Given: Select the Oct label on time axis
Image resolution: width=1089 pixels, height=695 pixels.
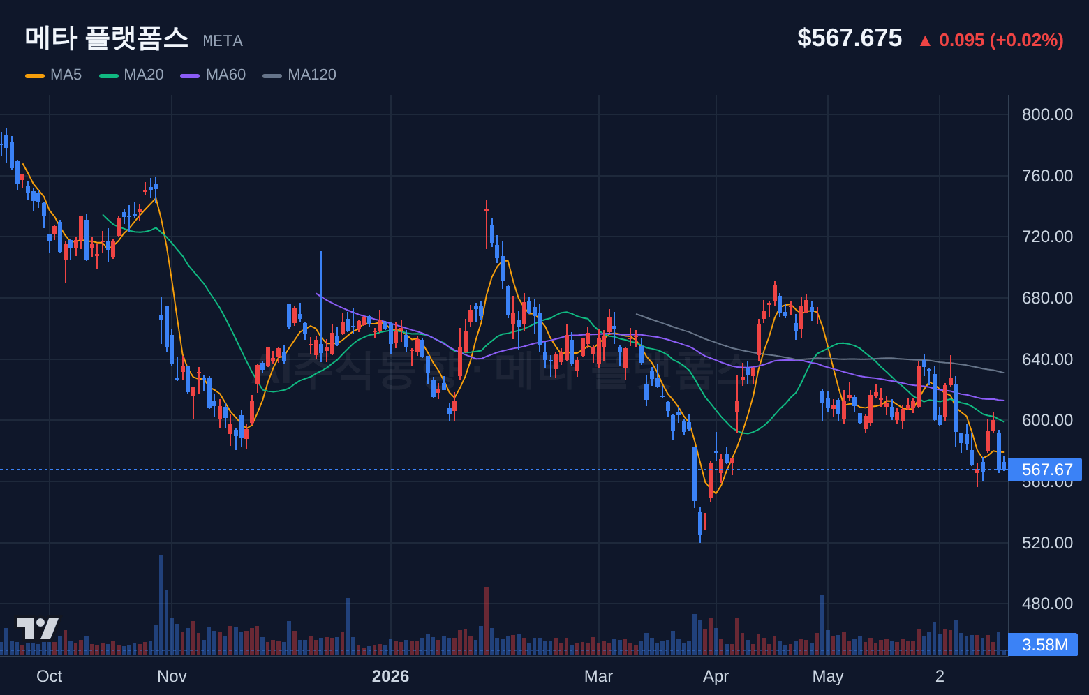Looking at the screenshot, I should coord(50,676).
